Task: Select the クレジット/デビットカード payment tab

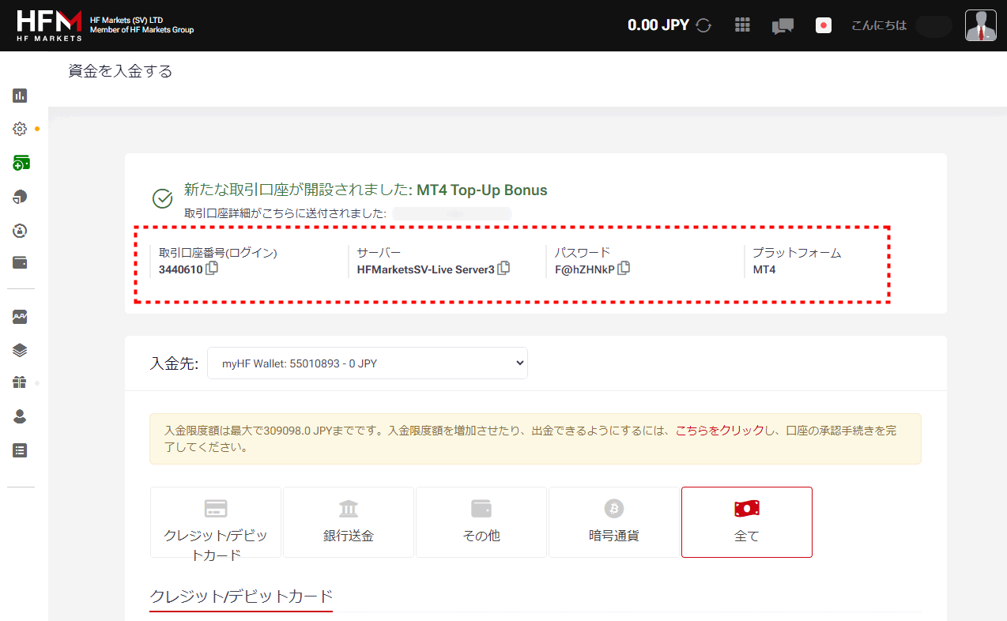Action: (216, 522)
